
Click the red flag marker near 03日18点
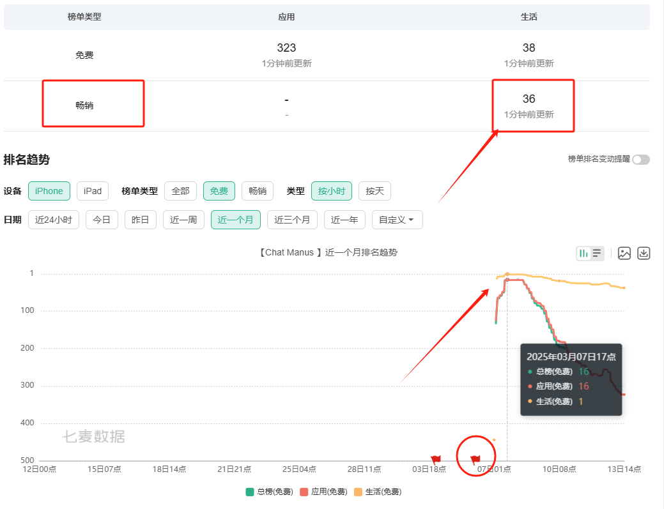(x=436, y=459)
